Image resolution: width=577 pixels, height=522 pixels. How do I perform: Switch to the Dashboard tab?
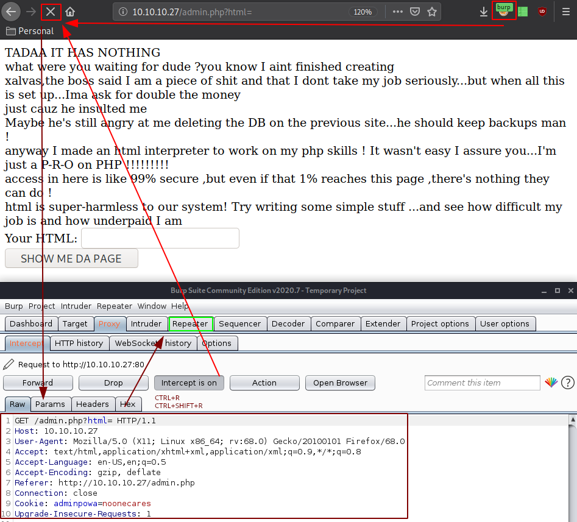pos(31,323)
